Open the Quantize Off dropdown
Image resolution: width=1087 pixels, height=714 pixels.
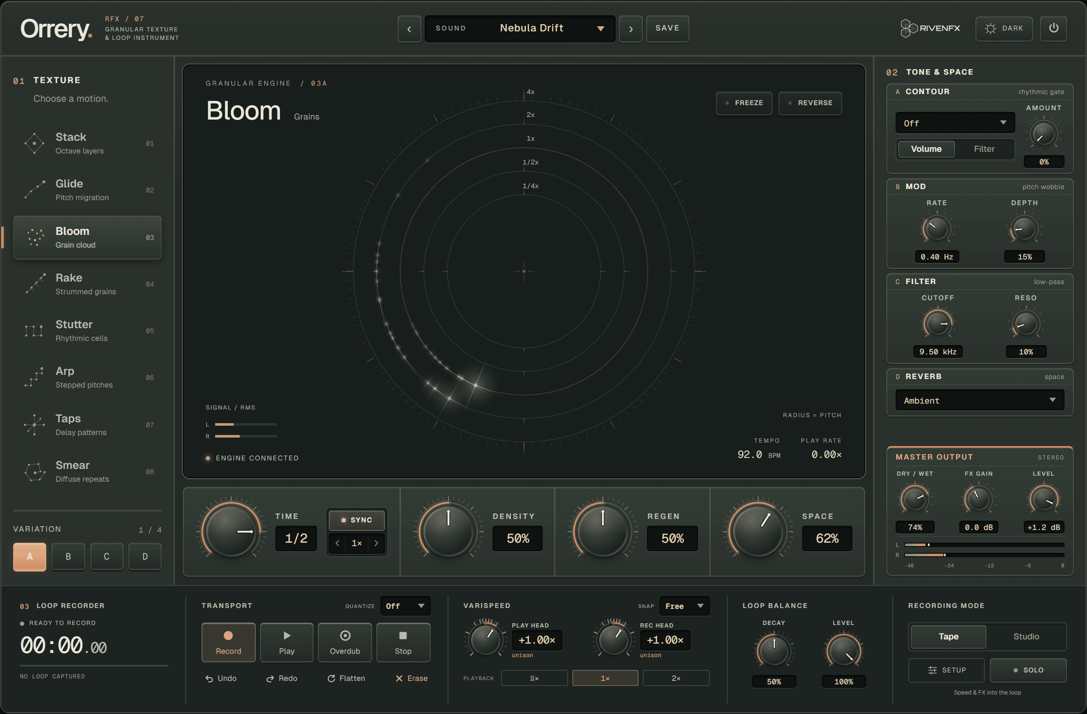[405, 606]
